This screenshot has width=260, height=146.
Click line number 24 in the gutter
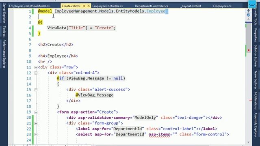point(29,140)
